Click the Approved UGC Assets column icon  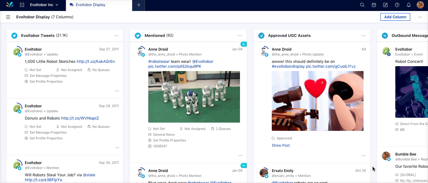click(261, 36)
